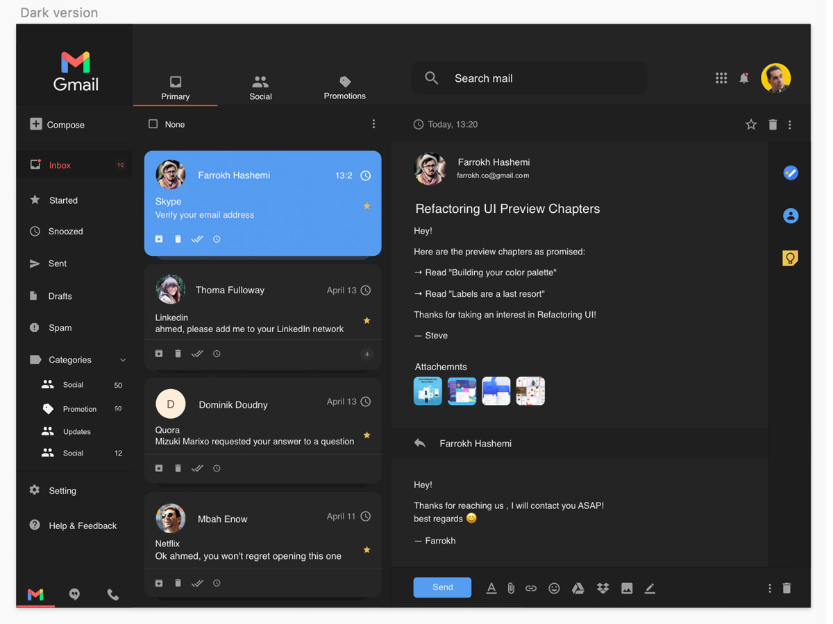Viewport: 833px width, 624px height.
Task: Attach a file using the paperclip icon
Action: (x=511, y=589)
